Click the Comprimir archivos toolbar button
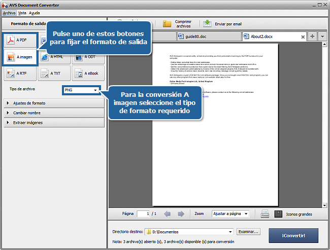The height and width of the screenshot is (250, 330). click(x=177, y=24)
